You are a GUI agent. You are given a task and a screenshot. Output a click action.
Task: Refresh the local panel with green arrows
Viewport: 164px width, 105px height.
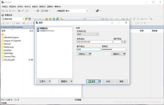(58, 19)
